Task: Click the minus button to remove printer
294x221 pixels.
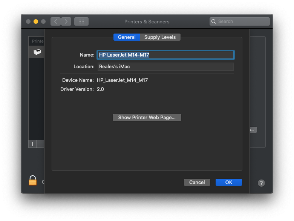Action: [x=41, y=144]
